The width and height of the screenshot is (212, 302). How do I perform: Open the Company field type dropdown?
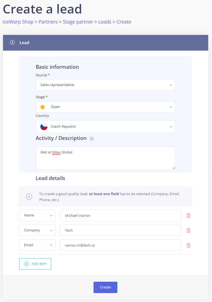(37, 230)
